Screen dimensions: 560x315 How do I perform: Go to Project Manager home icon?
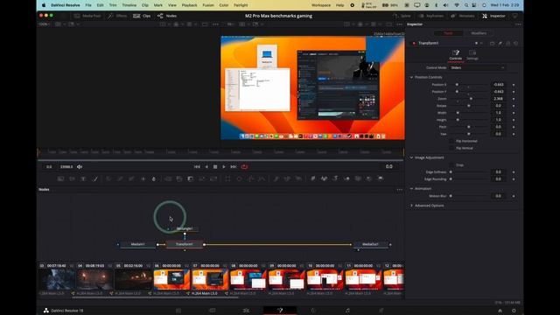(x=500, y=311)
